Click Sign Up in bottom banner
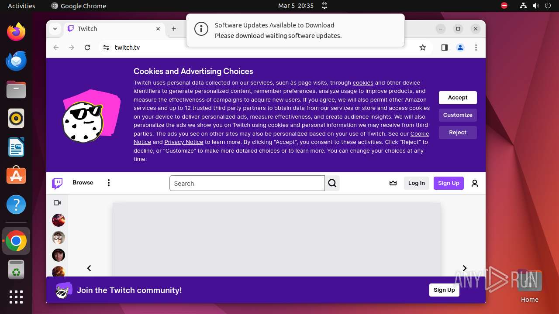This screenshot has width=559, height=314. pos(444,290)
